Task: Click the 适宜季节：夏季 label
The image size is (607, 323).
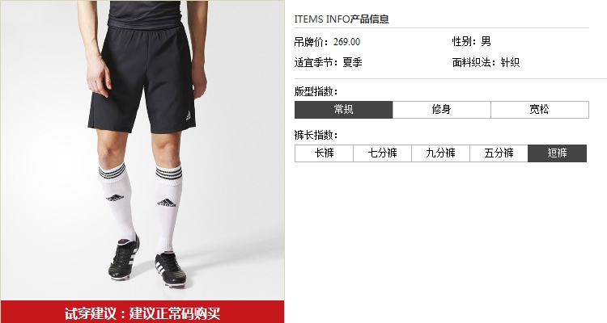Action: coord(328,62)
